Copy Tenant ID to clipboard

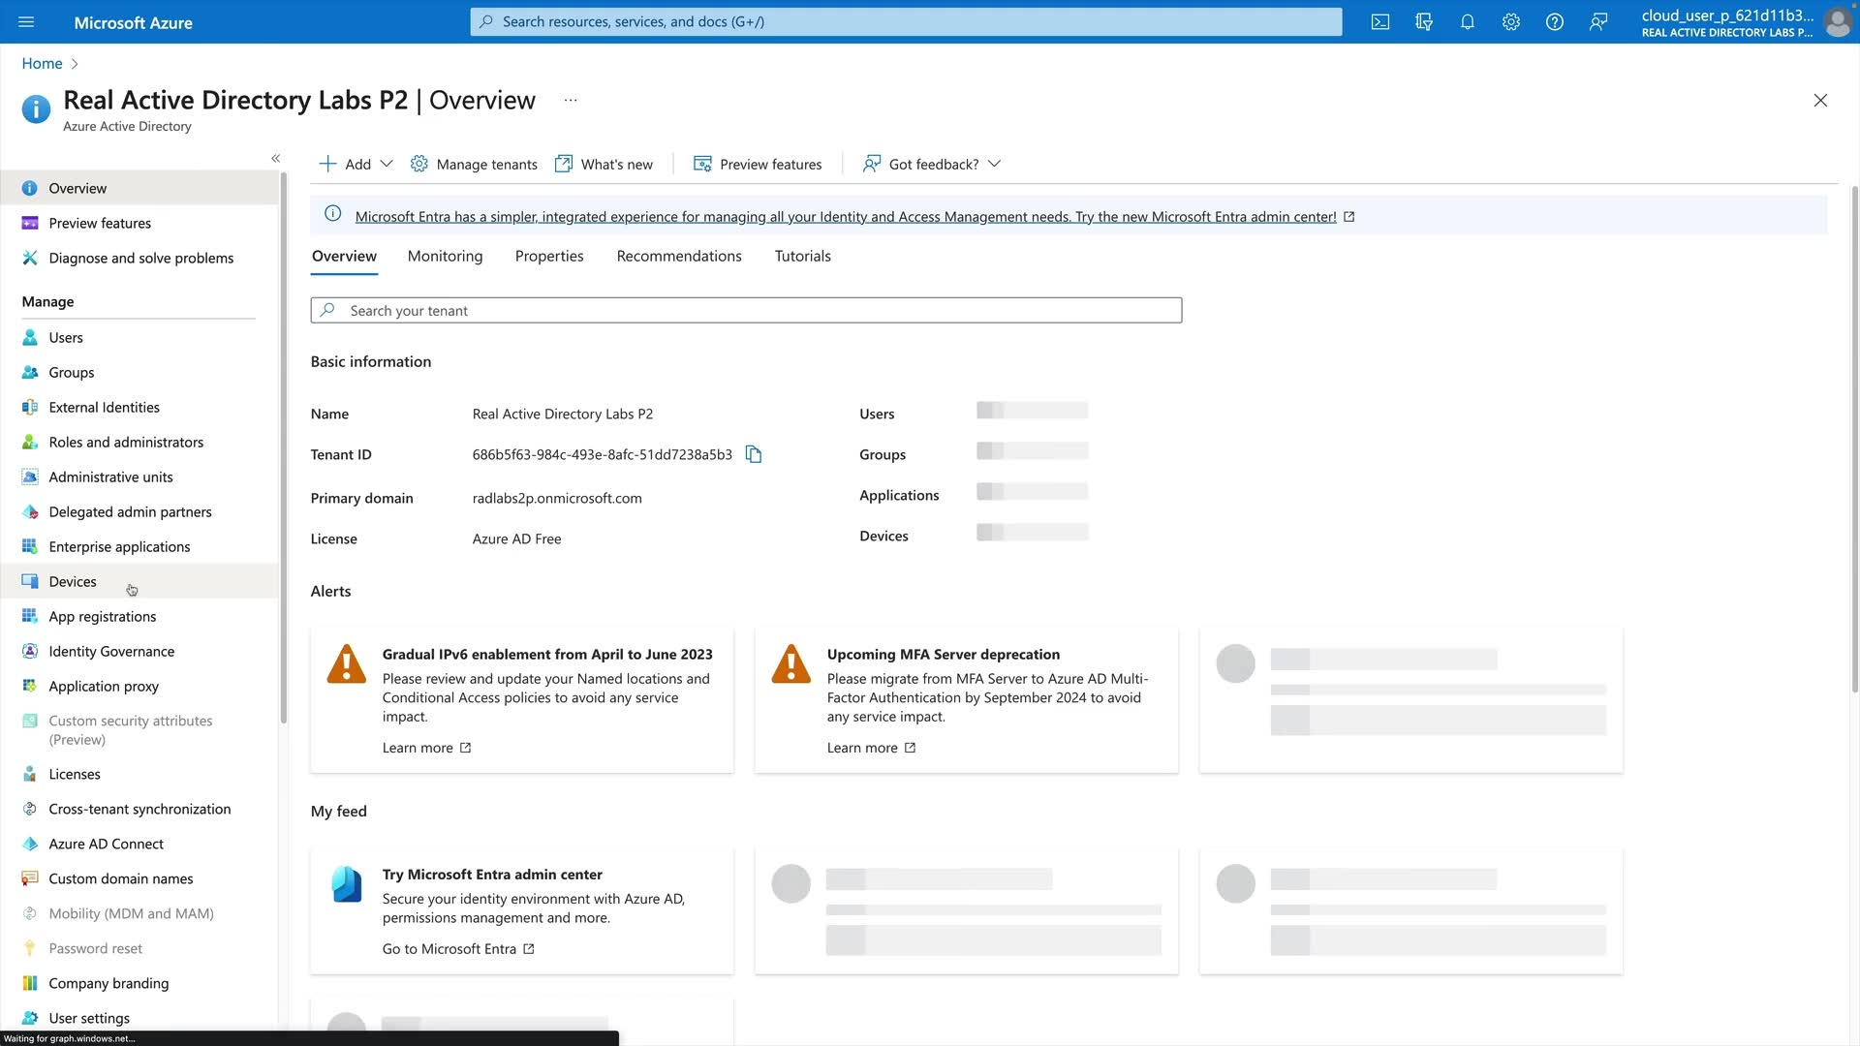point(753,454)
